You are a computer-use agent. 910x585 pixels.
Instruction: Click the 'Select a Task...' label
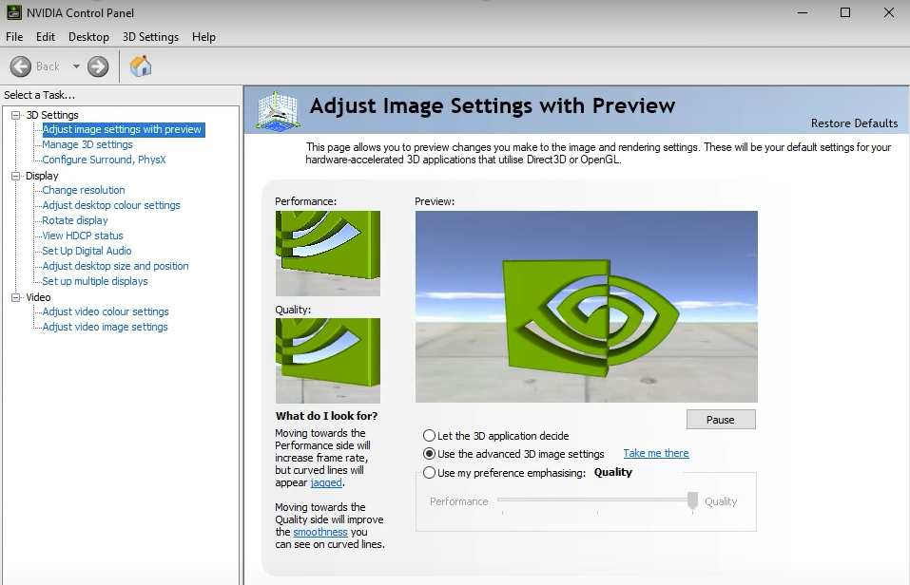(x=40, y=95)
